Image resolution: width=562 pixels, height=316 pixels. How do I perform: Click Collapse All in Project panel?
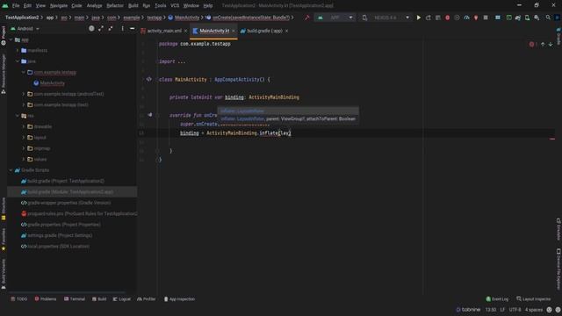(x=111, y=29)
